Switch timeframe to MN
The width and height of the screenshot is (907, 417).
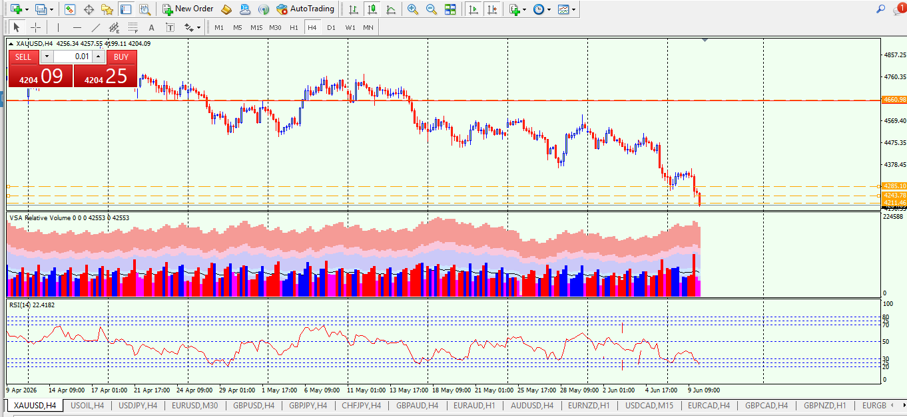click(x=368, y=27)
